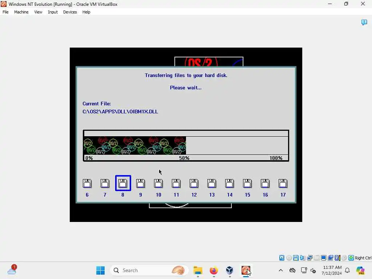This screenshot has height=279, width=372.
Task: Click the 'Transferring files to your hard disk.' text
Action: 186,76
